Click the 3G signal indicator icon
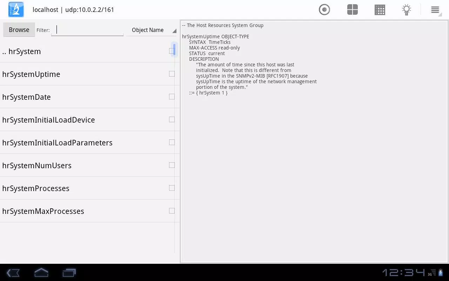This screenshot has width=449, height=281. click(x=431, y=273)
